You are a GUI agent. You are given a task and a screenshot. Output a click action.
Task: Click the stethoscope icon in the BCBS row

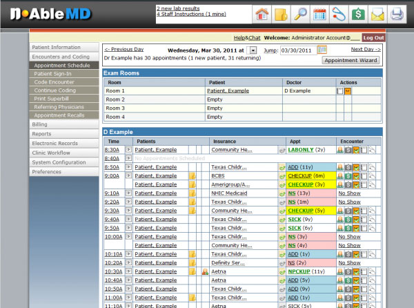(x=373, y=176)
